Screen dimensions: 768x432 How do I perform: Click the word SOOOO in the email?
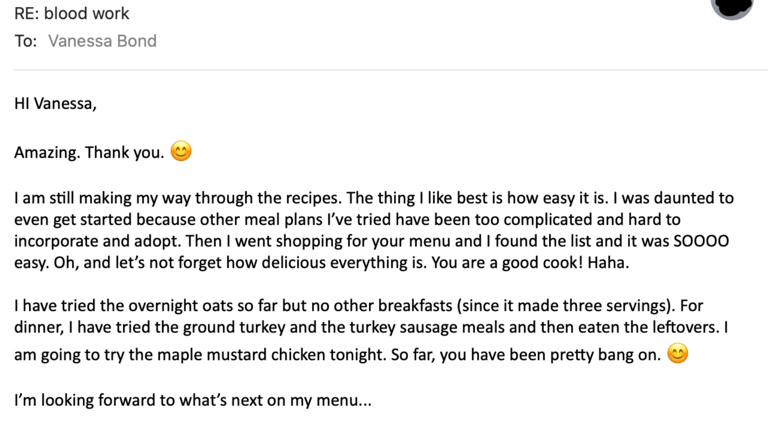701,241
